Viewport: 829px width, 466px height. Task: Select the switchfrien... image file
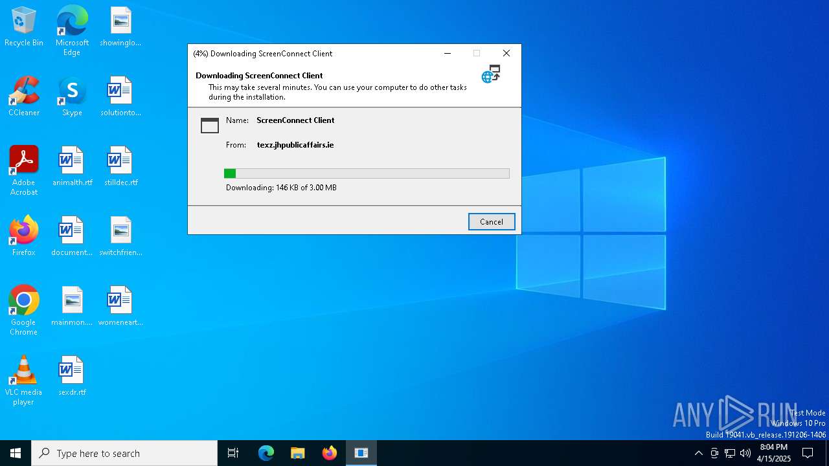tap(120, 237)
